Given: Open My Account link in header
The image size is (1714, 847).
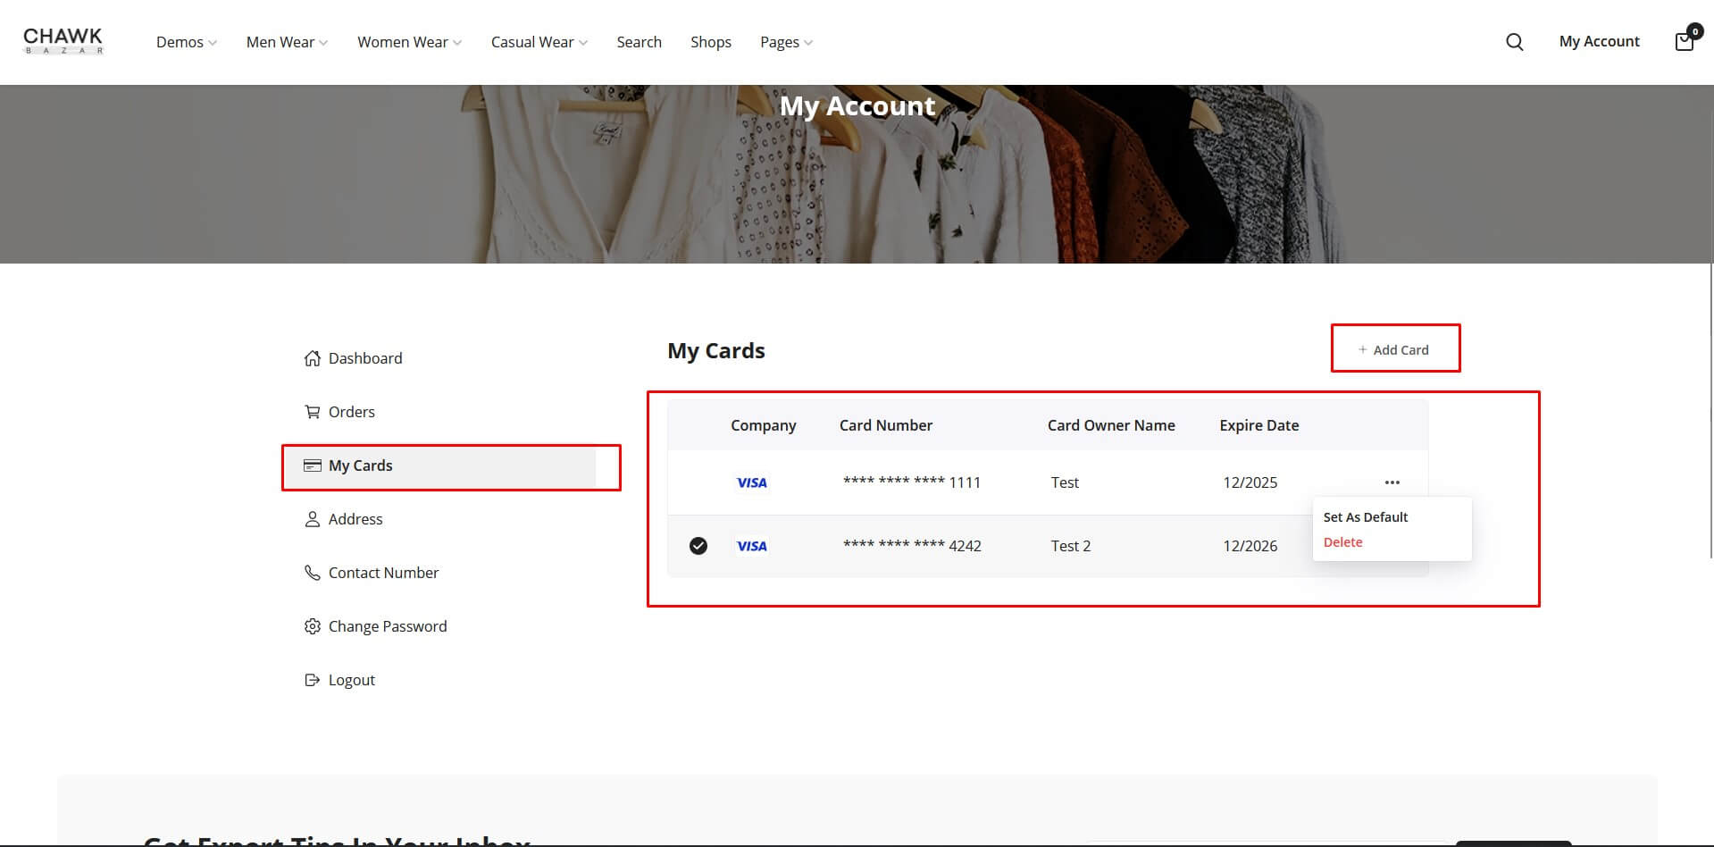Looking at the screenshot, I should (x=1599, y=41).
